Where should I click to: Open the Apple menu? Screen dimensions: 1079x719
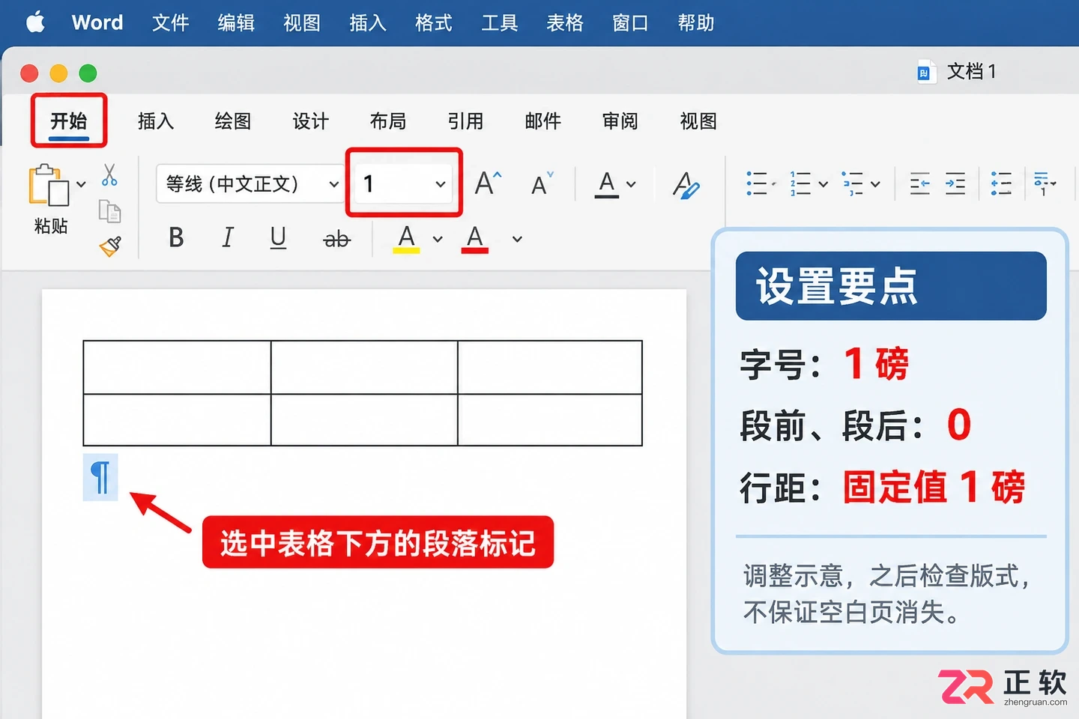35,22
